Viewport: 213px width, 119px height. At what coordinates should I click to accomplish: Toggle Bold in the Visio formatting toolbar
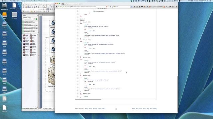point(40,9)
